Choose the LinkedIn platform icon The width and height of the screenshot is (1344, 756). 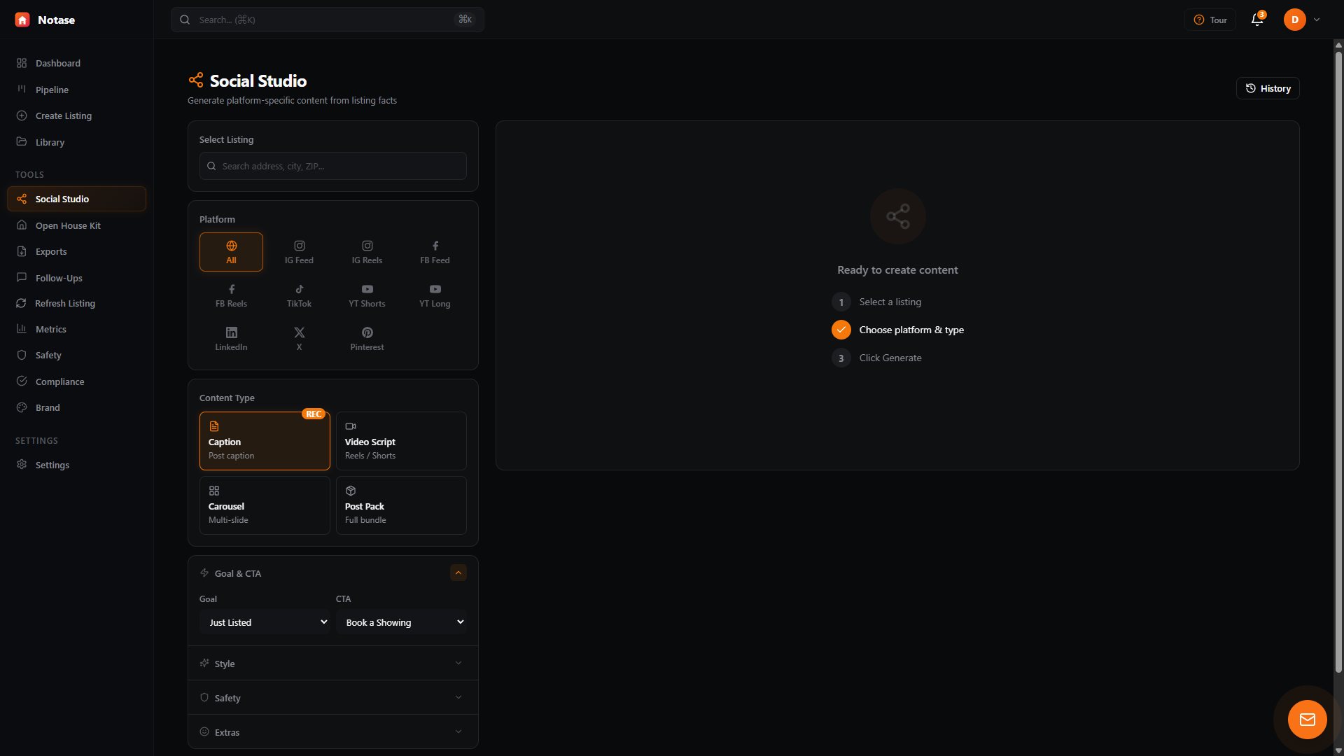point(231,338)
